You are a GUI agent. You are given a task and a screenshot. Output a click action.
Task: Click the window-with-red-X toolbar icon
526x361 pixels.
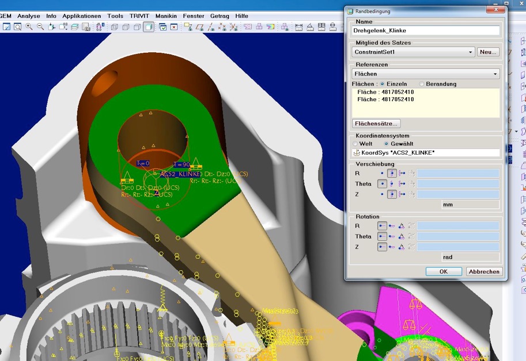[x=174, y=27]
